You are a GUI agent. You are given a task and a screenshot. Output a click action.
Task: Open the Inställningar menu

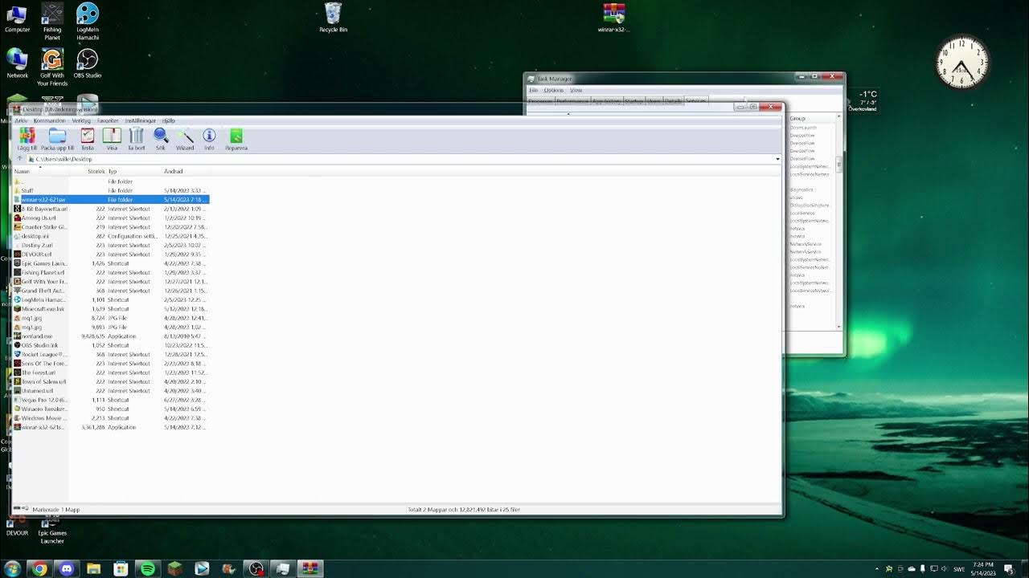[x=140, y=120]
